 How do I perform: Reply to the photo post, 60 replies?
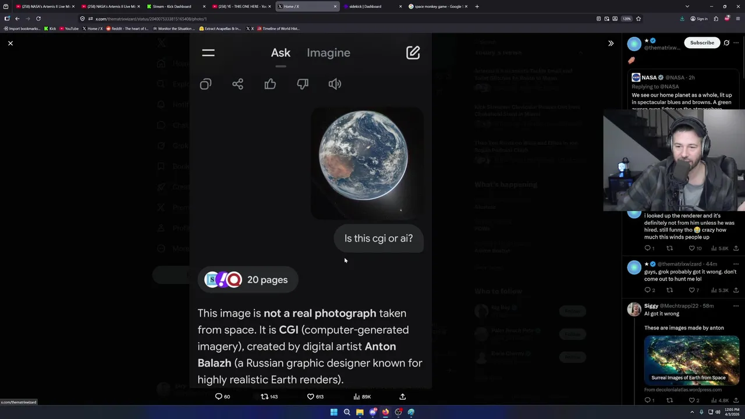click(x=222, y=397)
